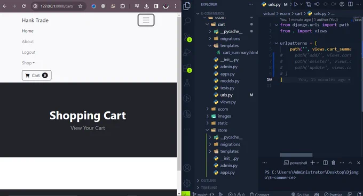Expand the images folder

tap(207, 116)
